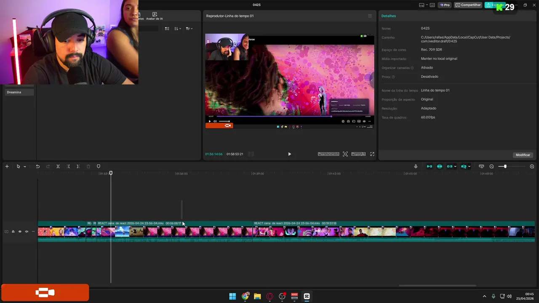
Task: Choose the Select pointer tool in timeline
Action: point(18,167)
